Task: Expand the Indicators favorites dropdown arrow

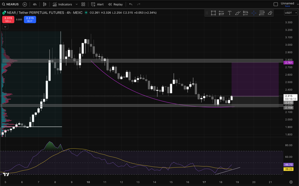Action: click(x=76, y=4)
